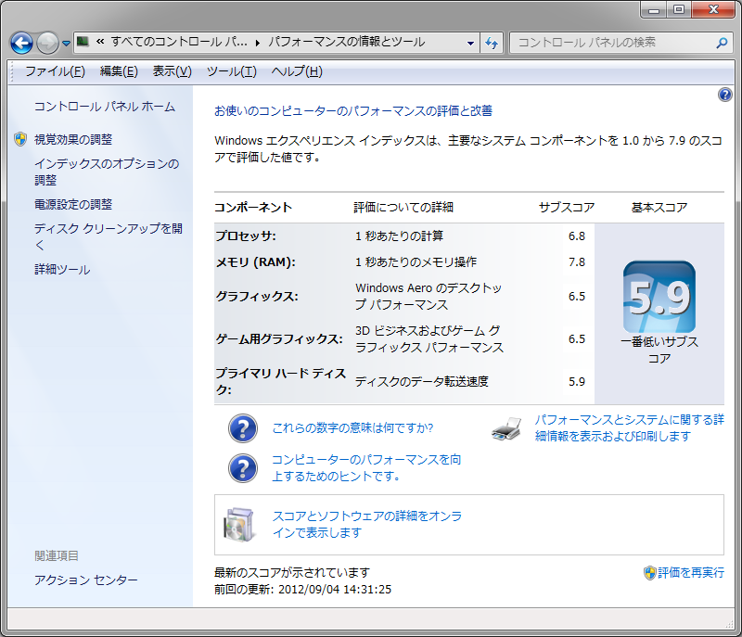
Task: Click the 7.8 memory subscore
Action: click(576, 262)
